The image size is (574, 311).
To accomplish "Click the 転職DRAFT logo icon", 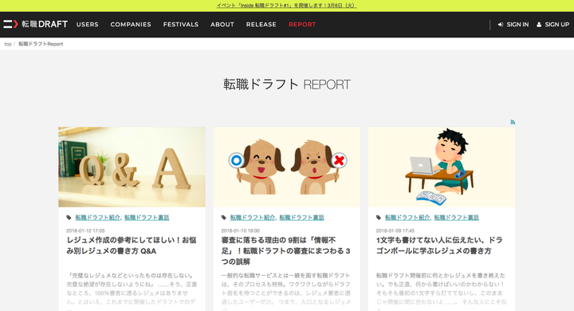I will pyautogui.click(x=10, y=24).
